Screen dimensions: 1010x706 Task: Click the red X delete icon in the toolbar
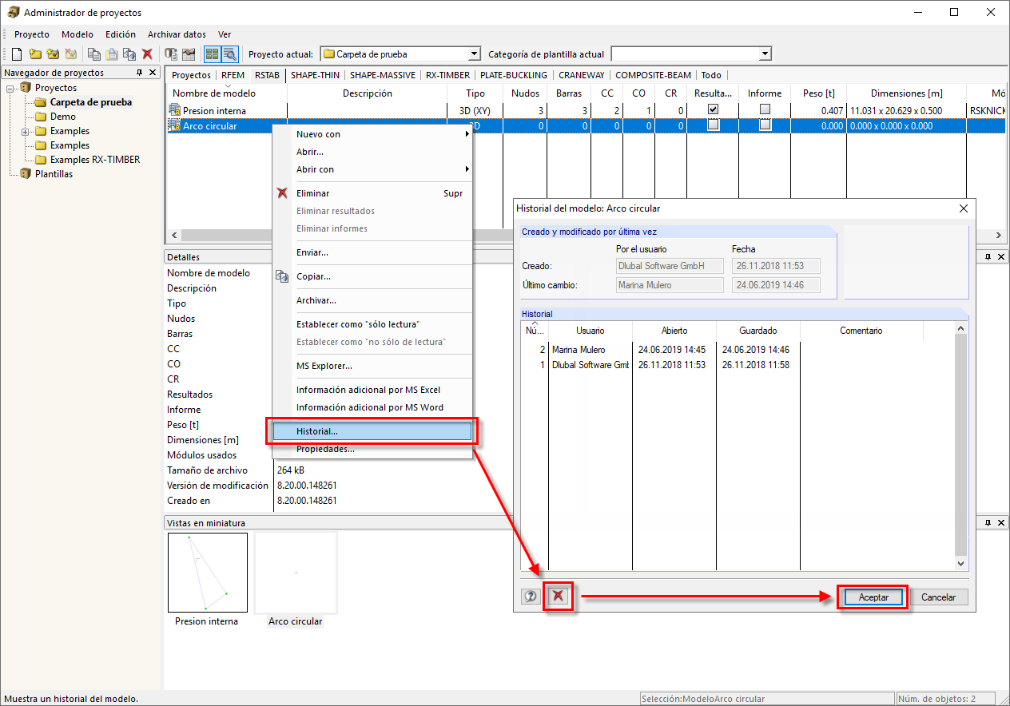pos(146,54)
